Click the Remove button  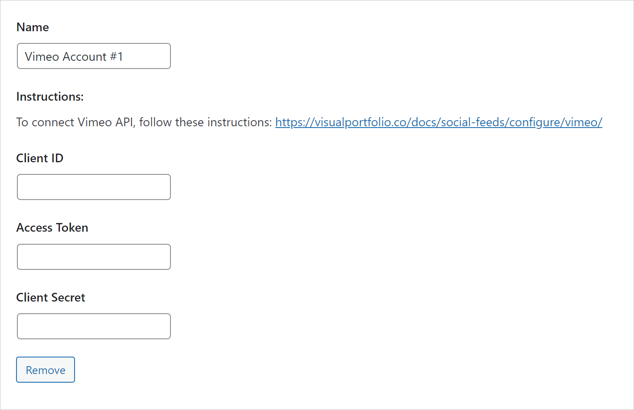pos(46,370)
